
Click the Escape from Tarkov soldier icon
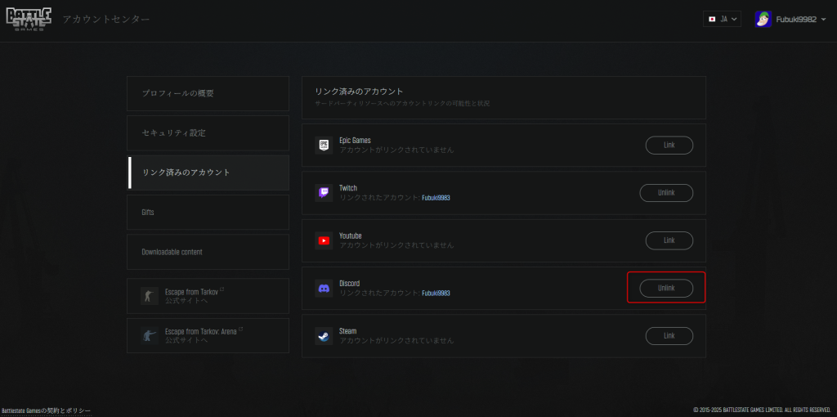(147, 296)
